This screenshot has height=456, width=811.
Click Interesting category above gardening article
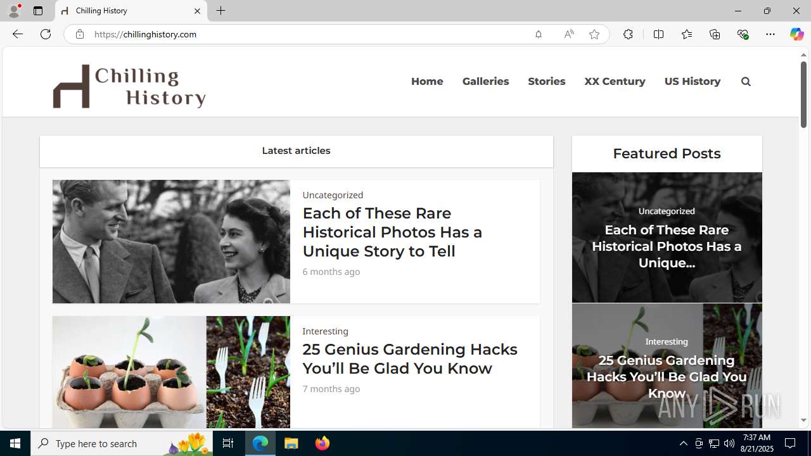(x=325, y=331)
